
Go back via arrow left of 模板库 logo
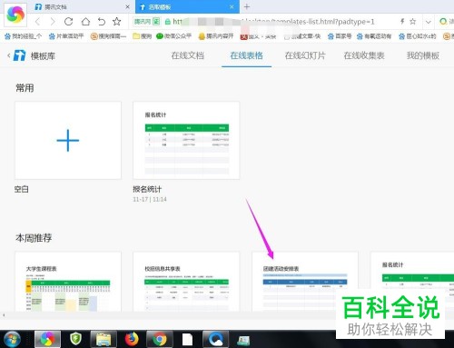click(9, 55)
